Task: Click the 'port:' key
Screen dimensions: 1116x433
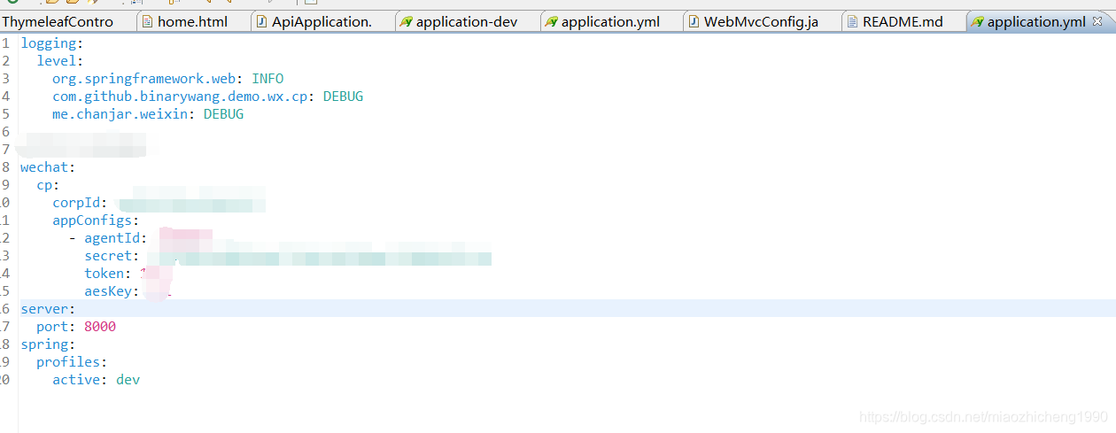Action: click(56, 327)
